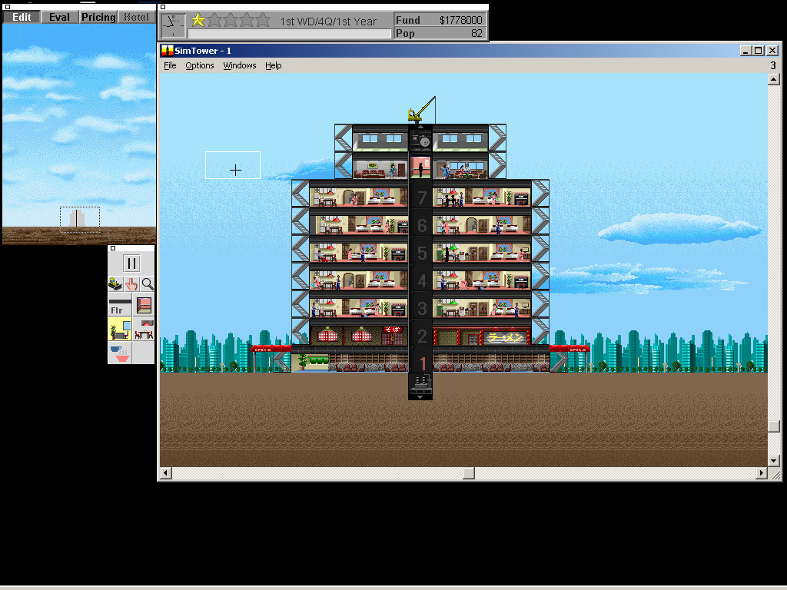Click the SimTower window title bar icon
The width and height of the screenshot is (787, 590).
(167, 51)
